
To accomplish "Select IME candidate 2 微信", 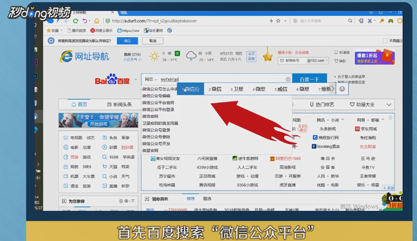I will tap(215, 89).
